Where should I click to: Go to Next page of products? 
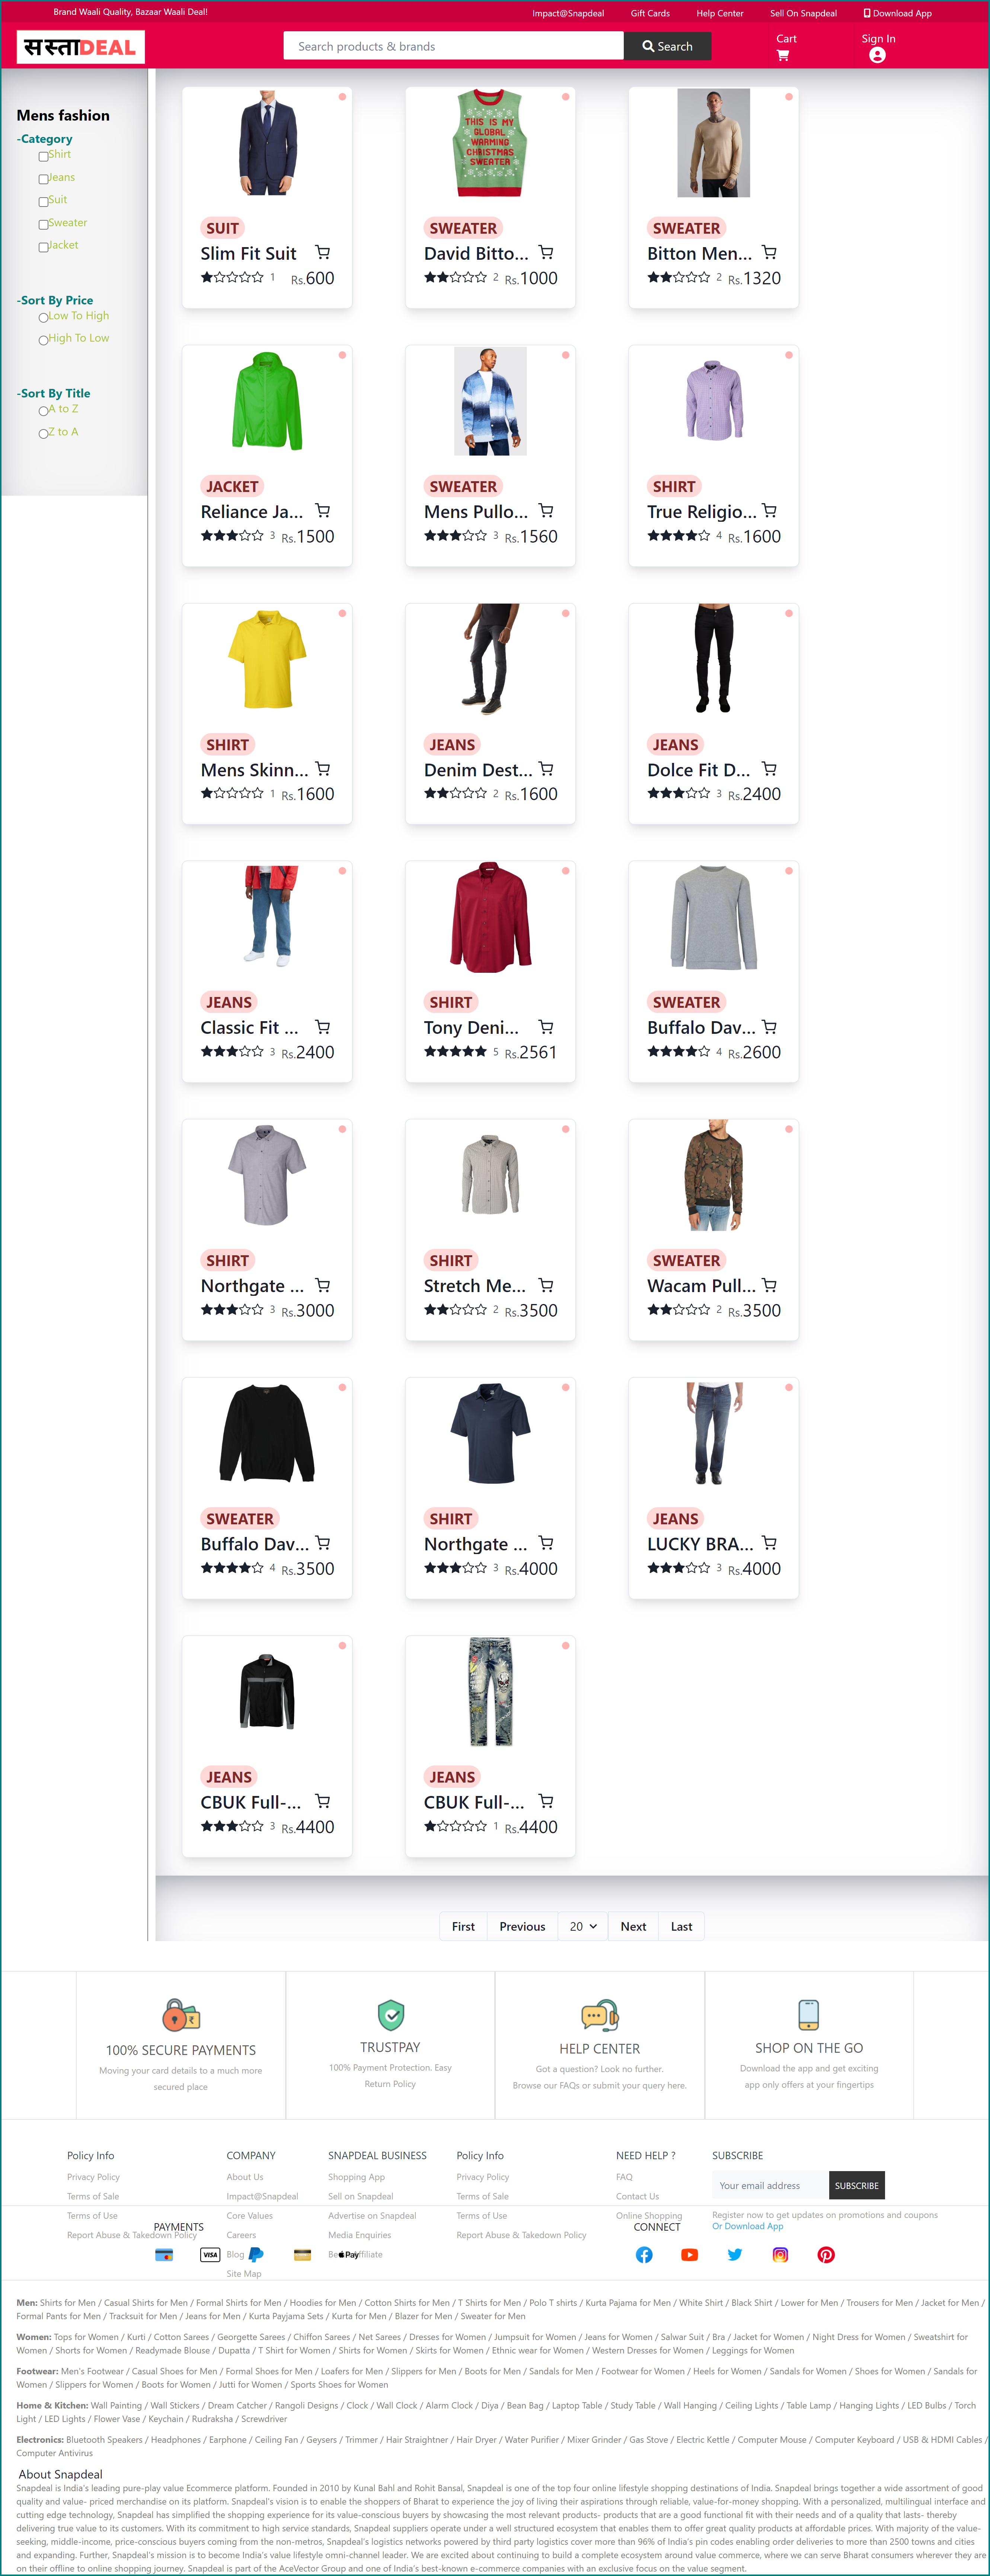(x=633, y=1926)
